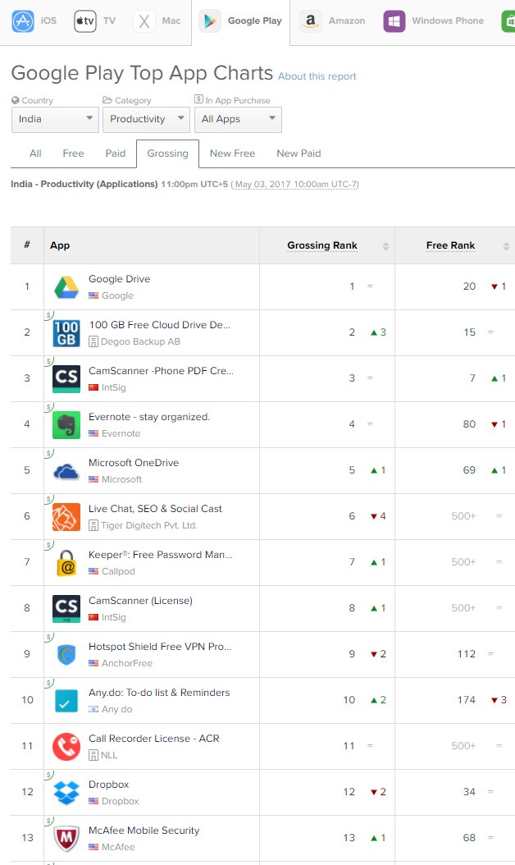Click the McAfee Mobile Security link
This screenshot has height=865, width=515.
tap(144, 831)
